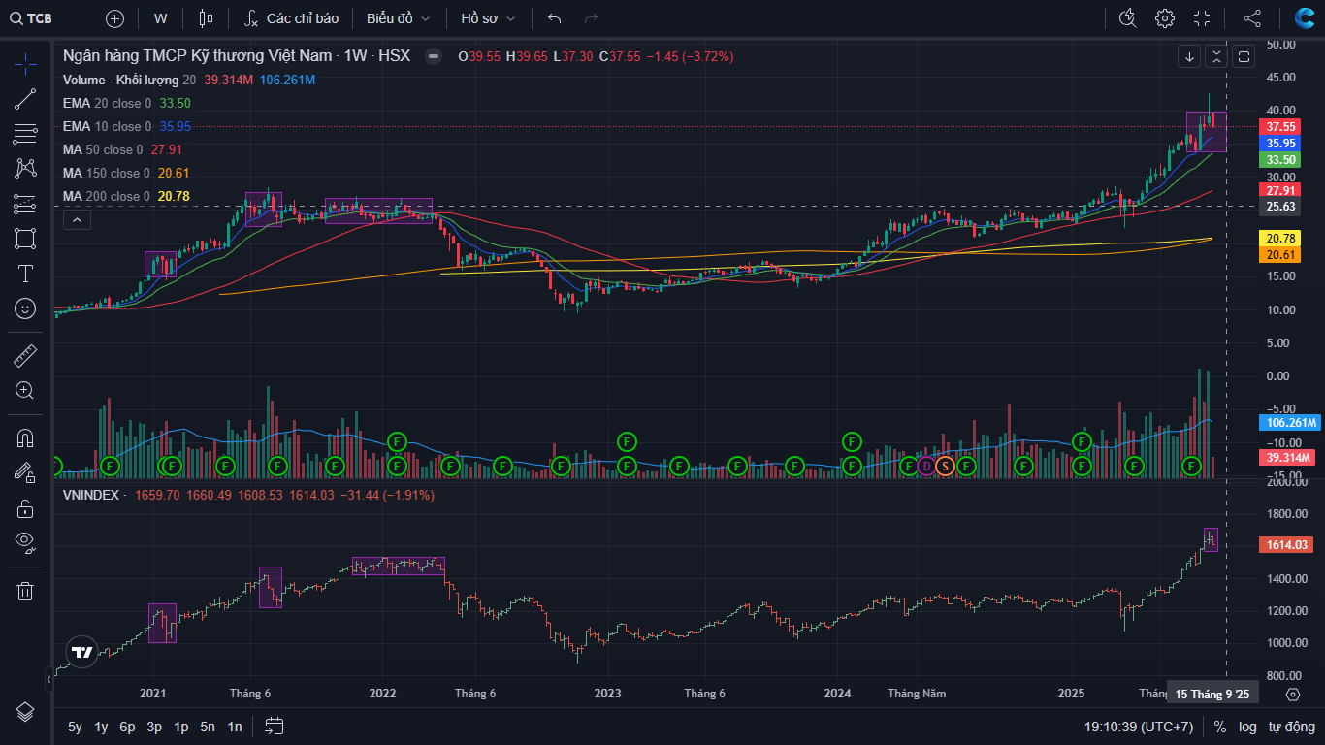The height and width of the screenshot is (745, 1325).
Task: Expand the Biểu đồ dropdown
Action: pos(398,18)
